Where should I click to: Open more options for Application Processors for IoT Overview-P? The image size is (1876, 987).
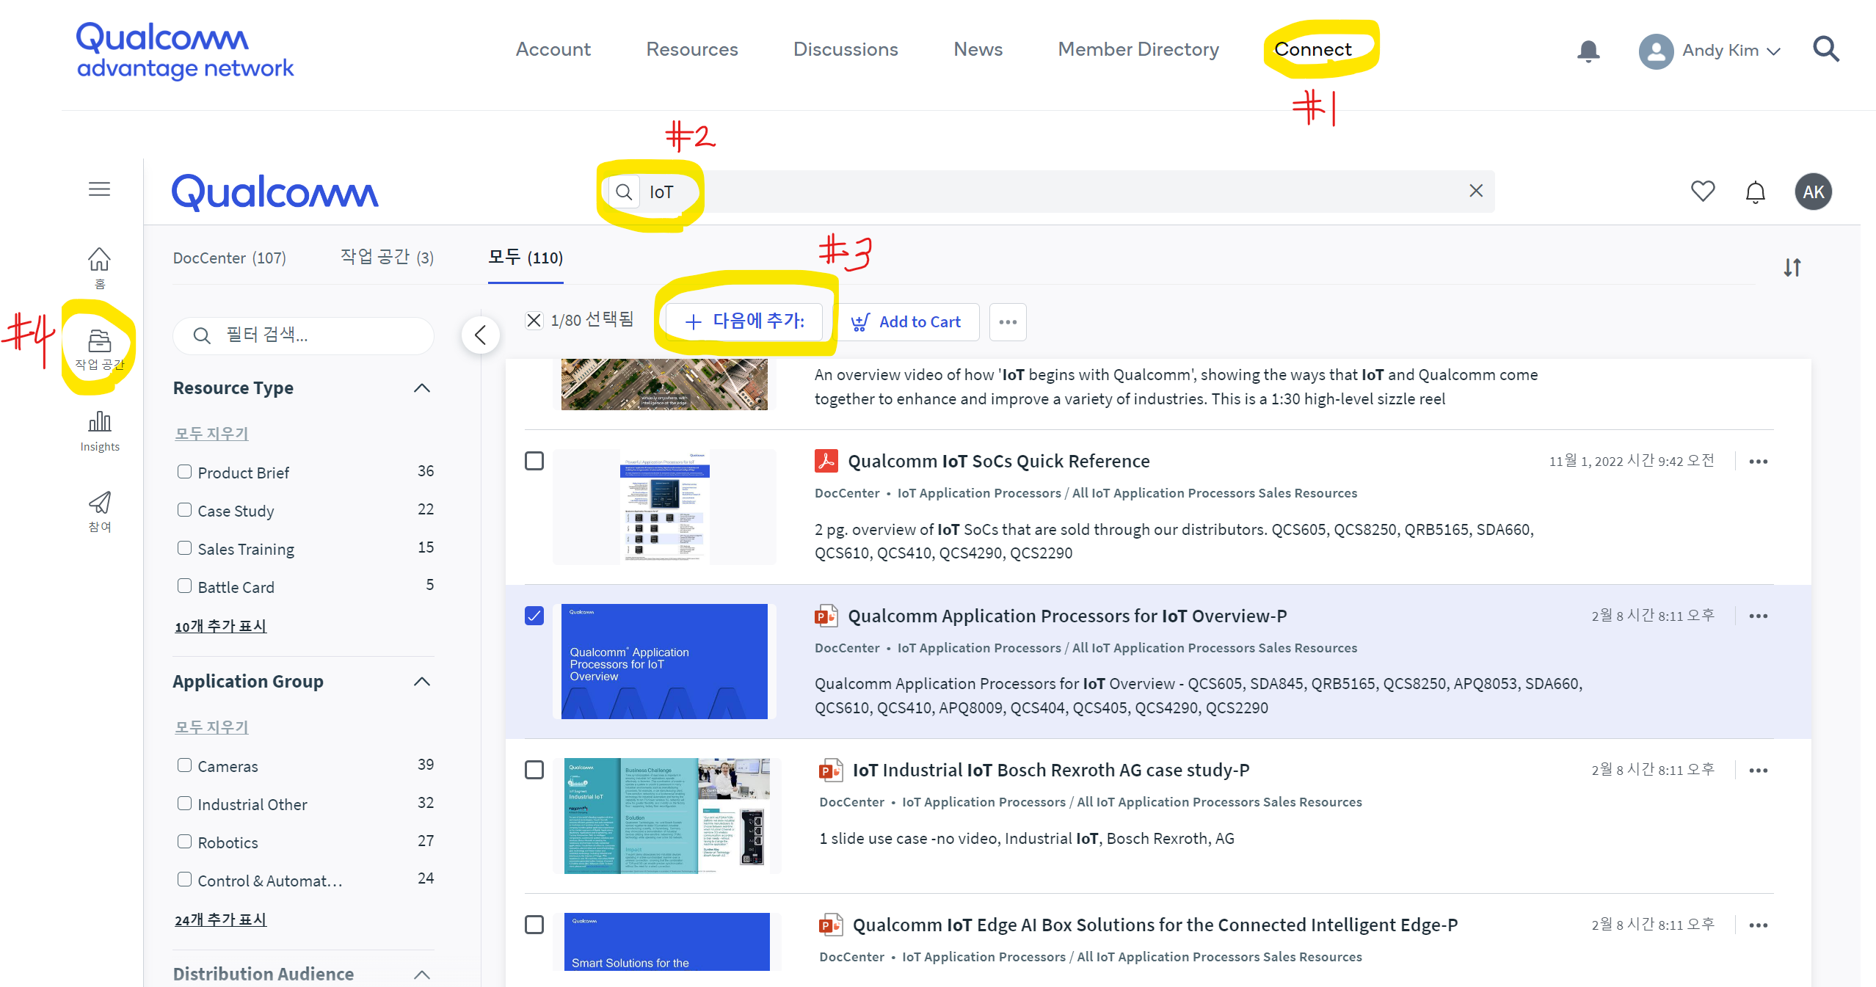click(1759, 616)
